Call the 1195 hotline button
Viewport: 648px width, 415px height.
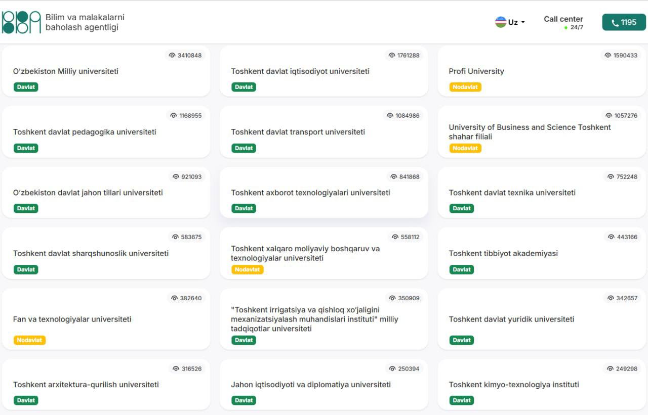pos(624,22)
